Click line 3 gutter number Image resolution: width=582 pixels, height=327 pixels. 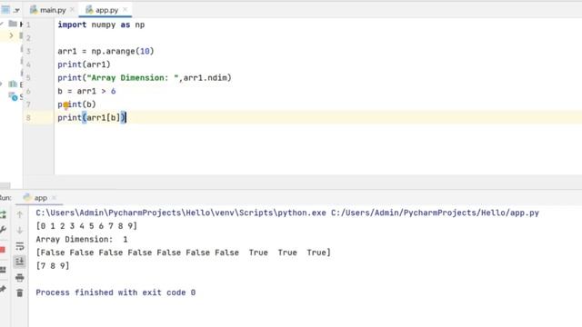coord(28,51)
